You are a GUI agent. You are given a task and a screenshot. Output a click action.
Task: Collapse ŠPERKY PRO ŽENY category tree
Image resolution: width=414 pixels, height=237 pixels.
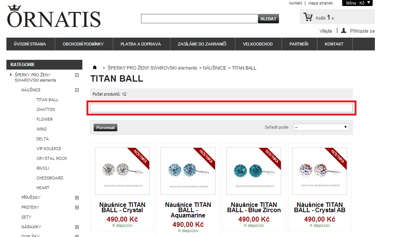tap(77, 75)
